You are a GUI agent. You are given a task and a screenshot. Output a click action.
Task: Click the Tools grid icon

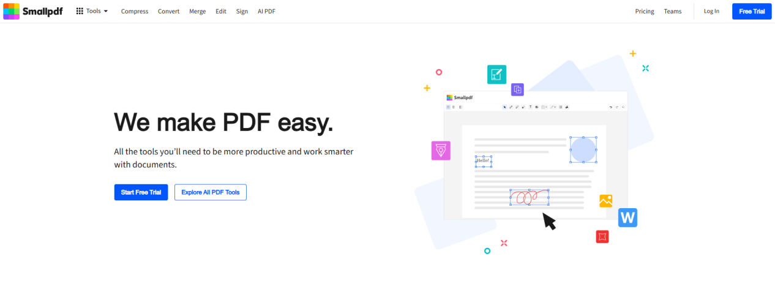pyautogui.click(x=80, y=11)
